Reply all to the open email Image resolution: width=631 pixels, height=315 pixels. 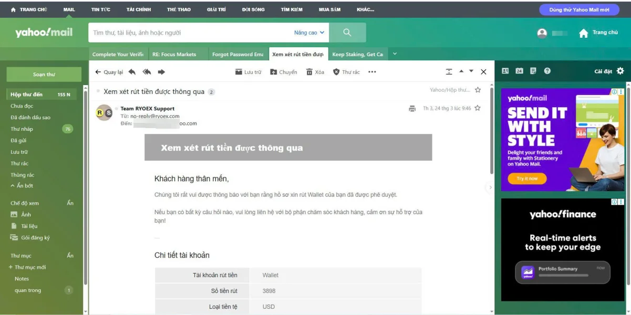147,72
